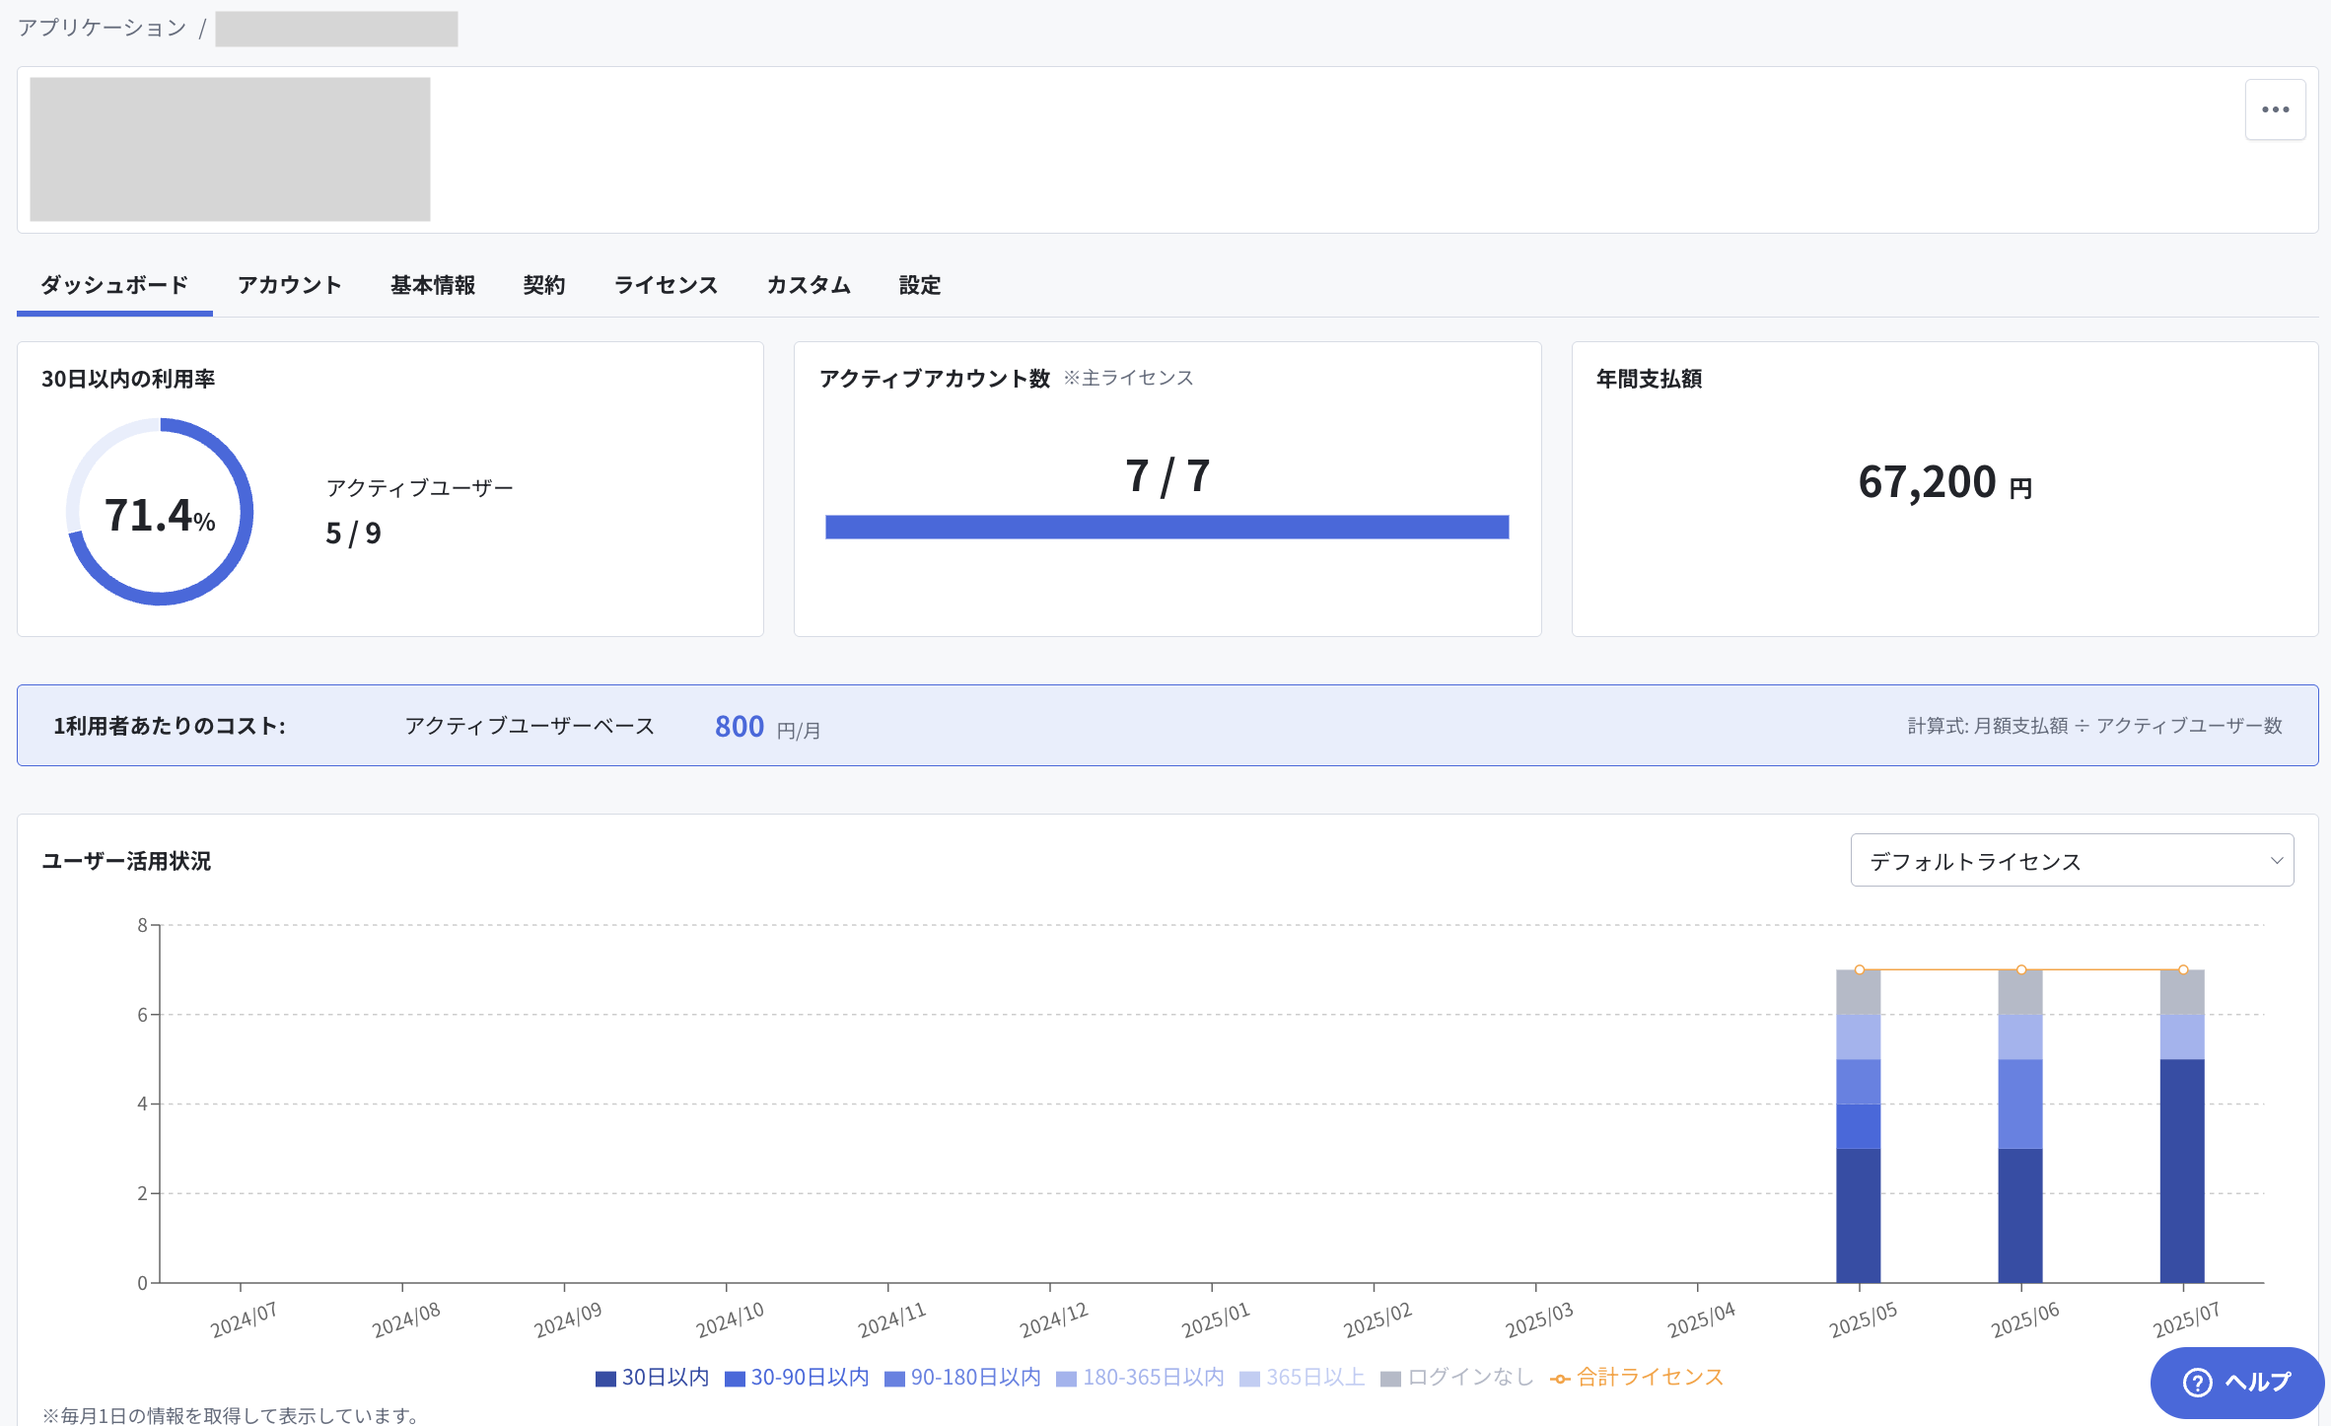Click the 2025/07 stacked bar
Screen dimensions: 2331x1426
(x=2182, y=1126)
